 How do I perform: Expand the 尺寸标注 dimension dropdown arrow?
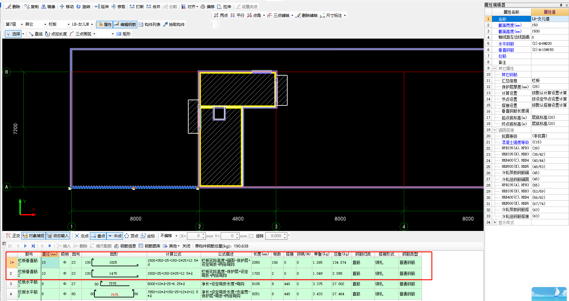pyautogui.click(x=345, y=16)
